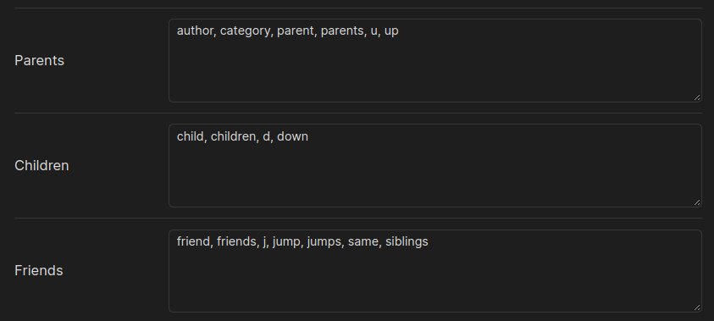
Task: Click the Children field resize handle
Action: [x=697, y=202]
